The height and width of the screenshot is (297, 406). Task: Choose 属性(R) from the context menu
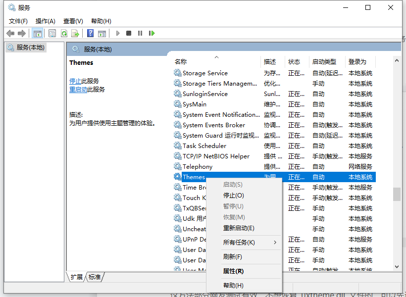pos(233,271)
